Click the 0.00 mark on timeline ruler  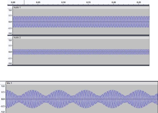[13, 2]
